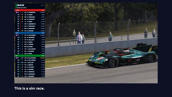This screenshot has height=97, width=172.
Task: Select the blue LMP2 class header
Action: [30, 33]
